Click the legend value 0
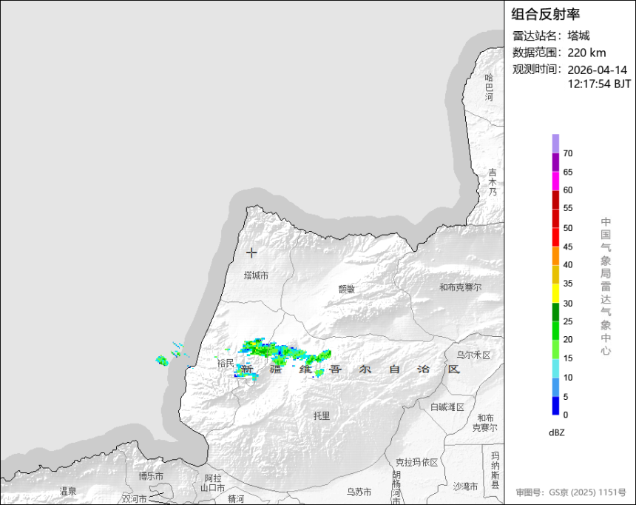The image size is (636, 505). 566,415
